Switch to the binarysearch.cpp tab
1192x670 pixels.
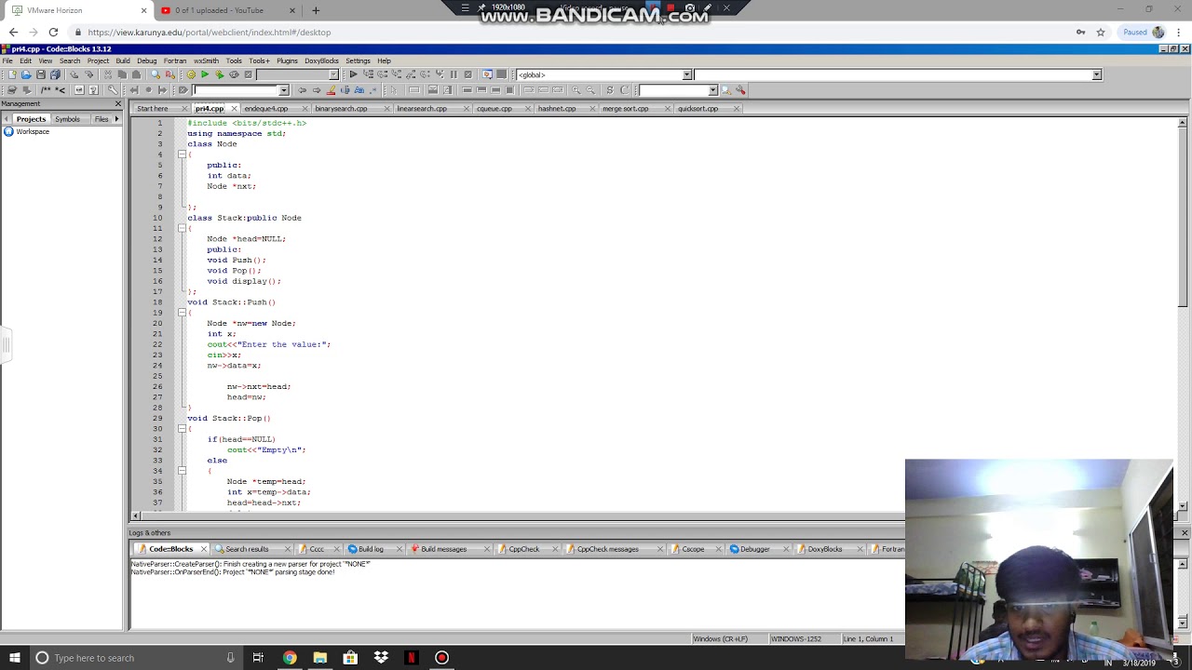[341, 109]
